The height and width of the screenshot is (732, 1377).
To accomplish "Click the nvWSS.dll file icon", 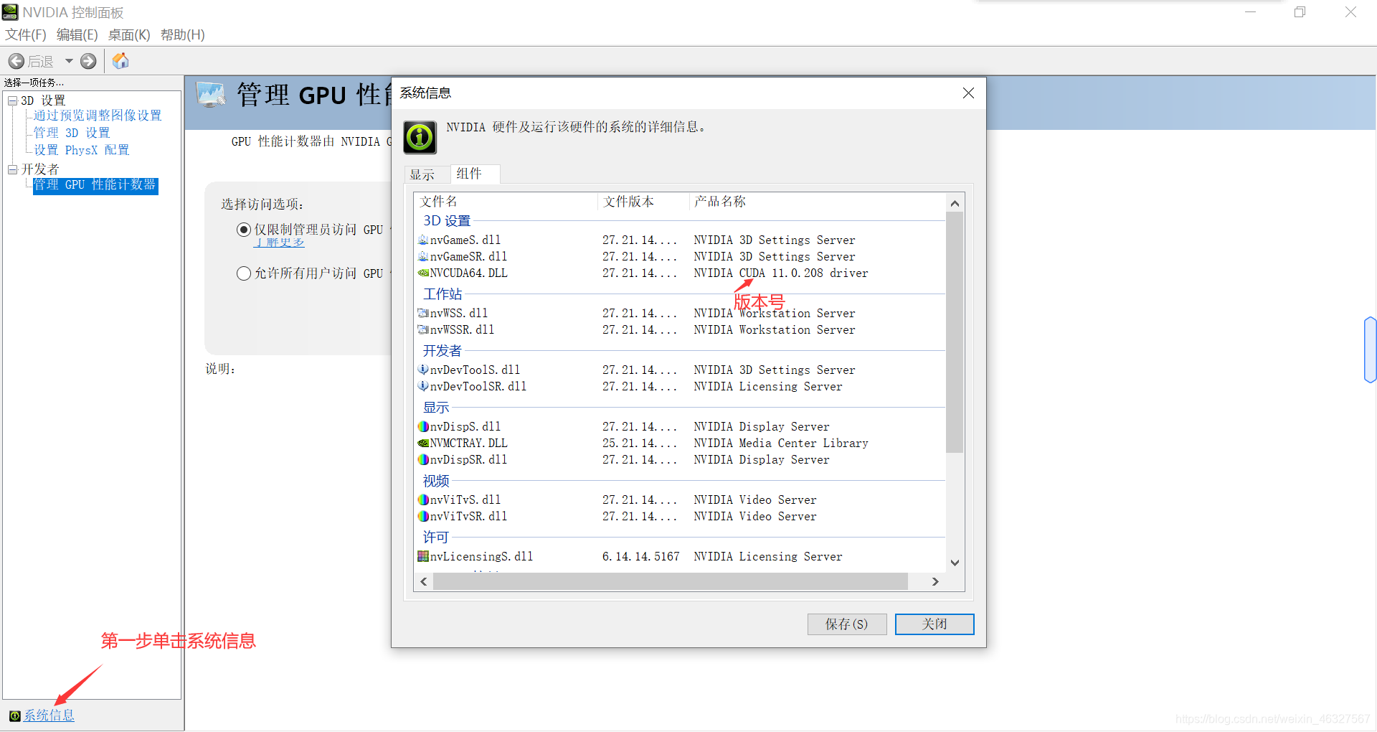I will pyautogui.click(x=423, y=313).
